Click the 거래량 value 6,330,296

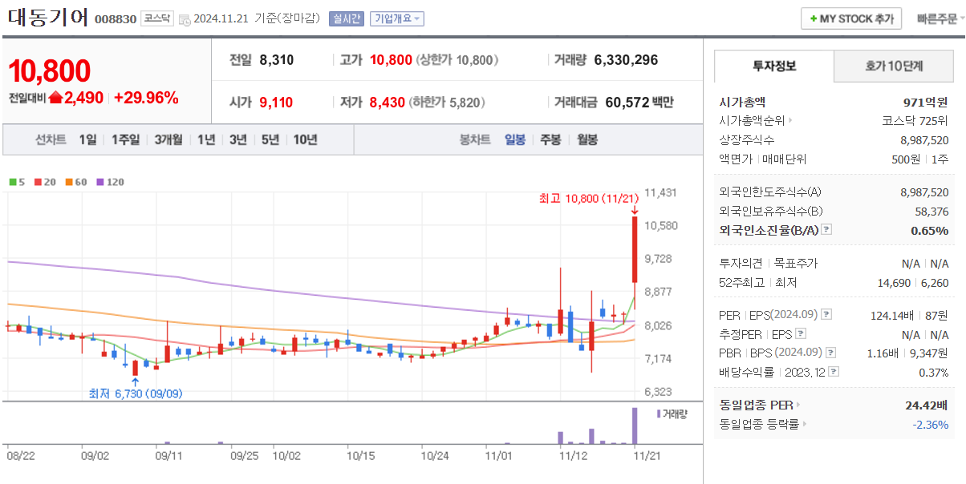(626, 60)
